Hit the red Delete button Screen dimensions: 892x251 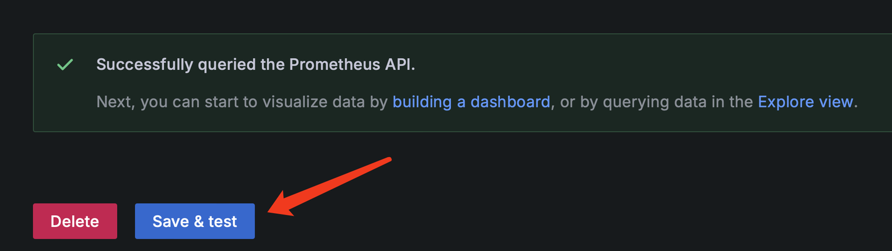tap(75, 221)
